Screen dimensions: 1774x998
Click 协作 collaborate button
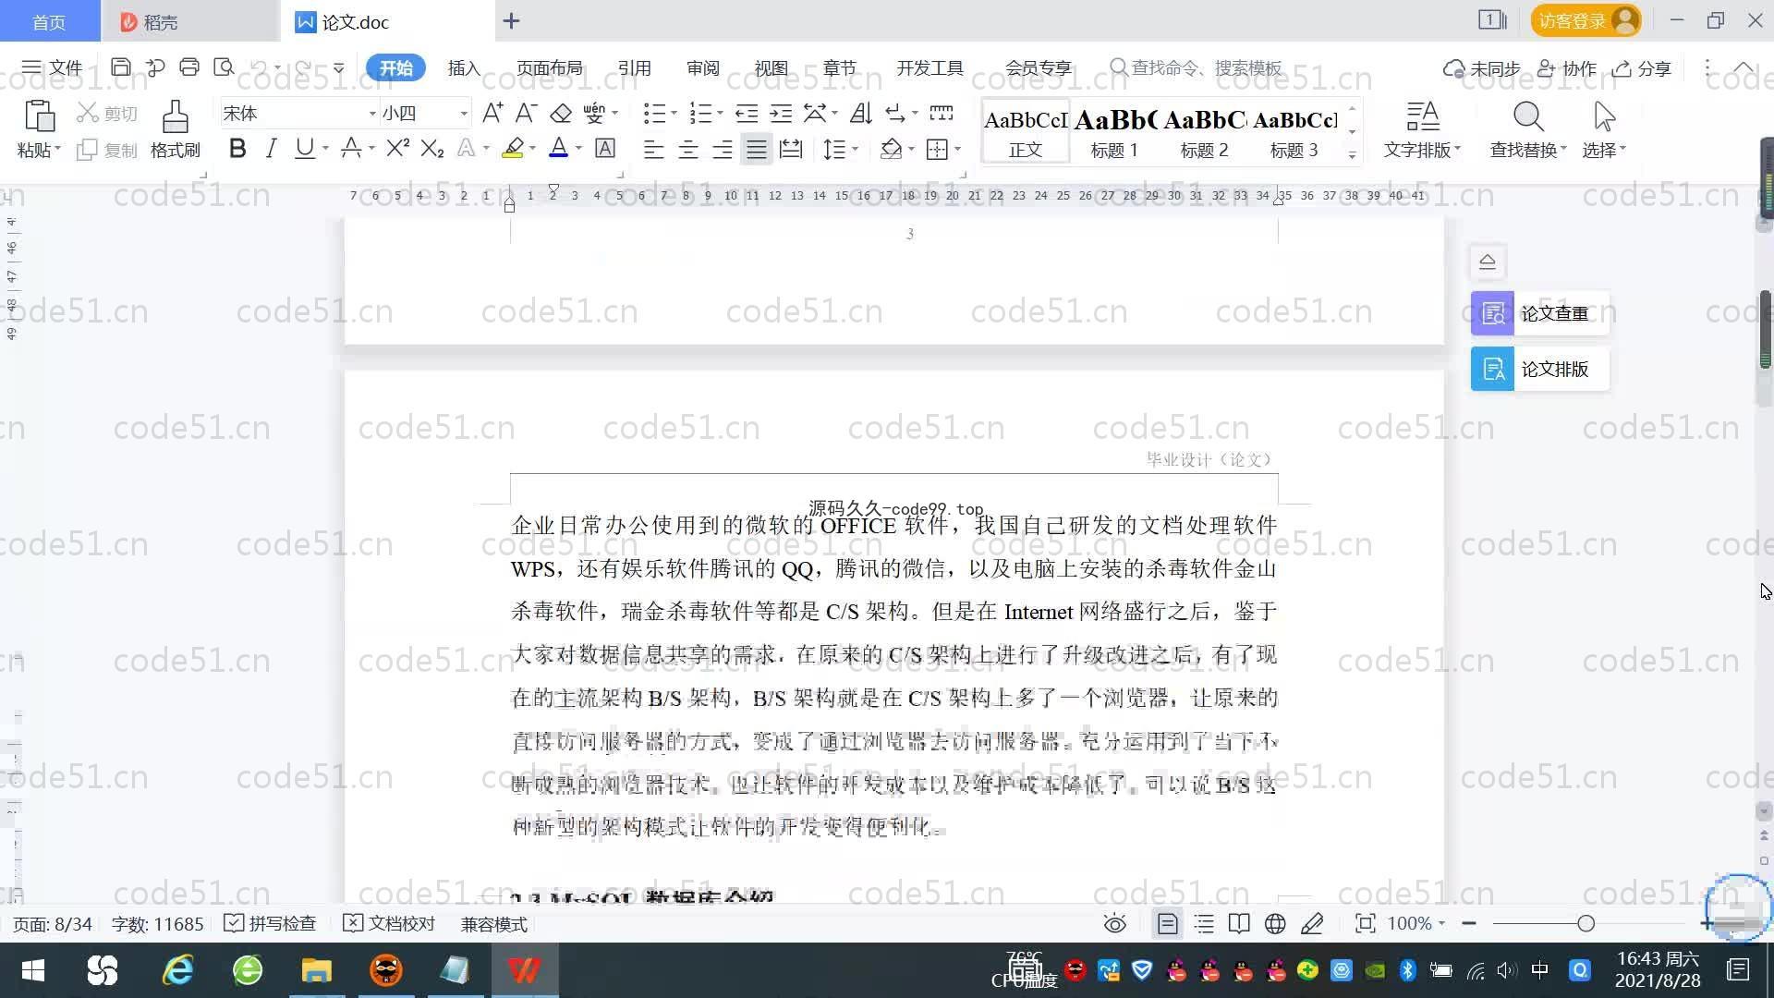tap(1567, 68)
